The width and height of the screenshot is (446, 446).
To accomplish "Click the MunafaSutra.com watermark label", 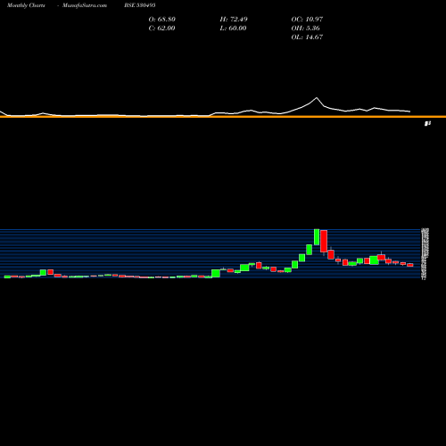I will [x=85, y=5].
